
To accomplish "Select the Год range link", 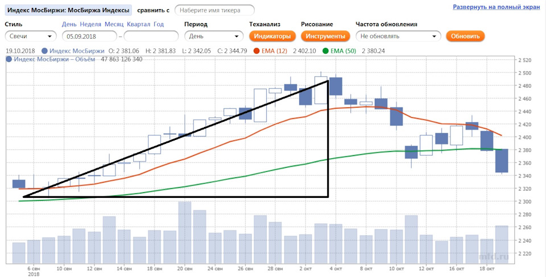I will click(x=159, y=24).
